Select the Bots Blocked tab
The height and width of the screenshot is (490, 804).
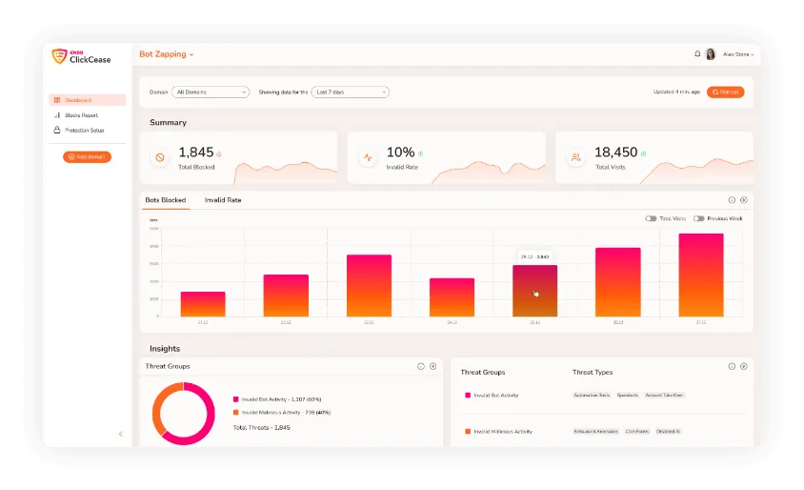[166, 200]
